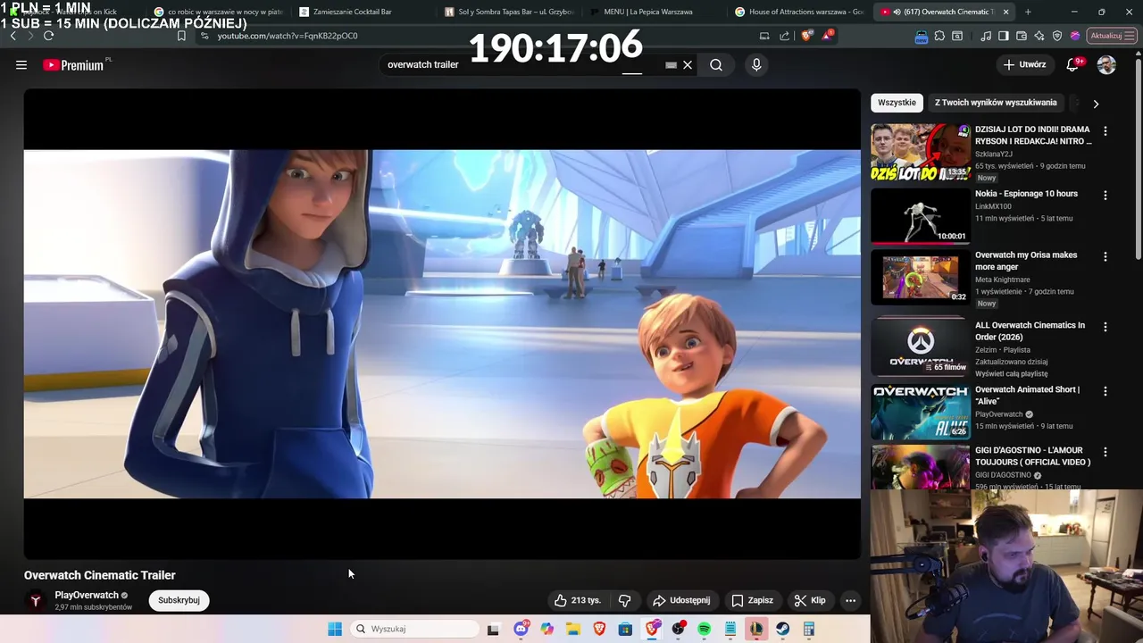1143x643 pixels.
Task: Open File Explorer from the taskbar
Action: 573,629
